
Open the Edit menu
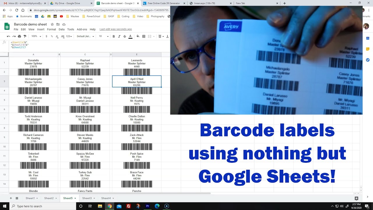point(23,29)
